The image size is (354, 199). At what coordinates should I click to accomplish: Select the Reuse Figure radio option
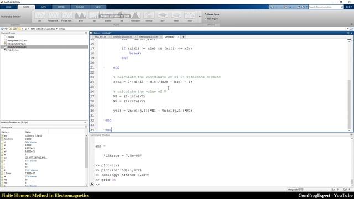point(212,14)
